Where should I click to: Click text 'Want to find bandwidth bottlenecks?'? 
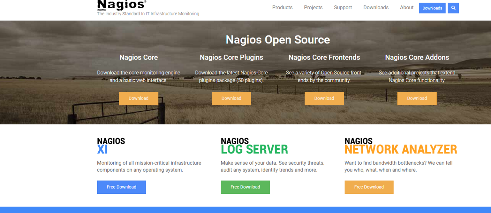click(x=385, y=163)
